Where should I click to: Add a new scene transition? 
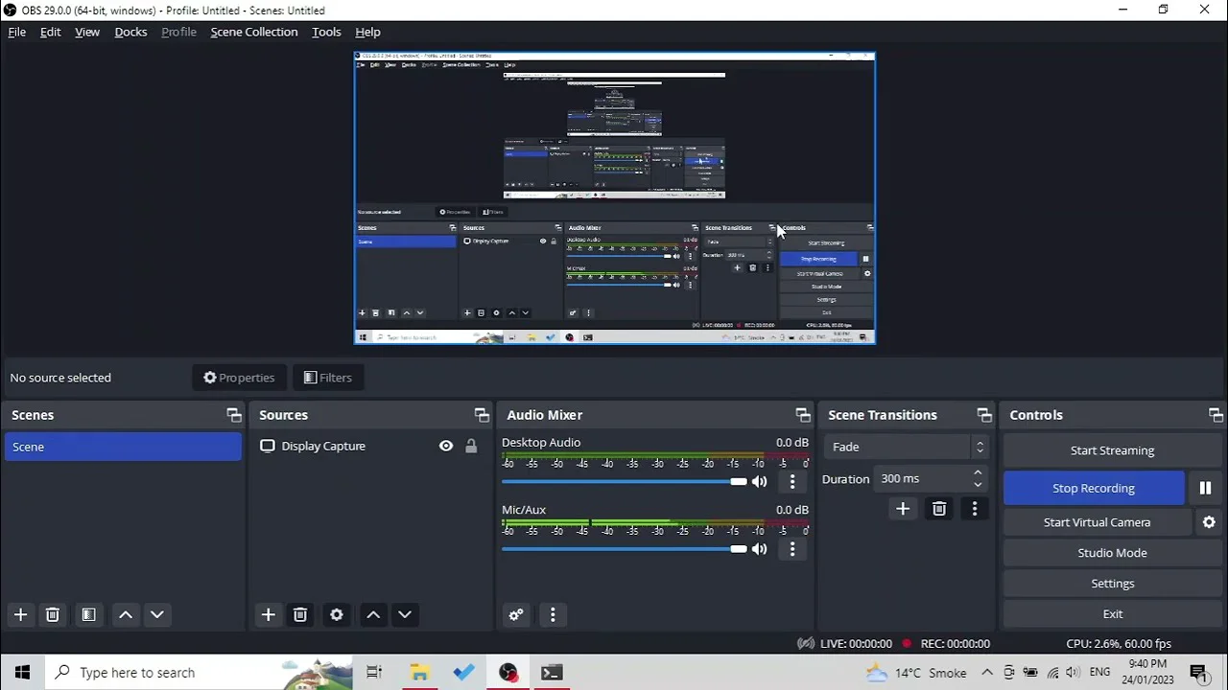[x=903, y=509]
